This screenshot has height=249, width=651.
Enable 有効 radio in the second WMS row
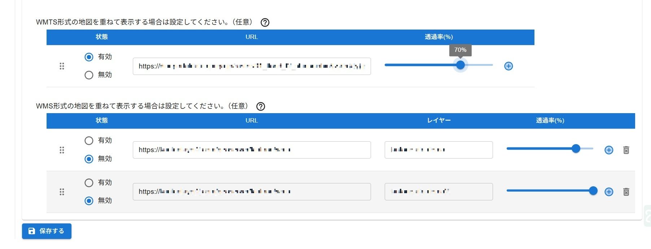click(x=89, y=183)
